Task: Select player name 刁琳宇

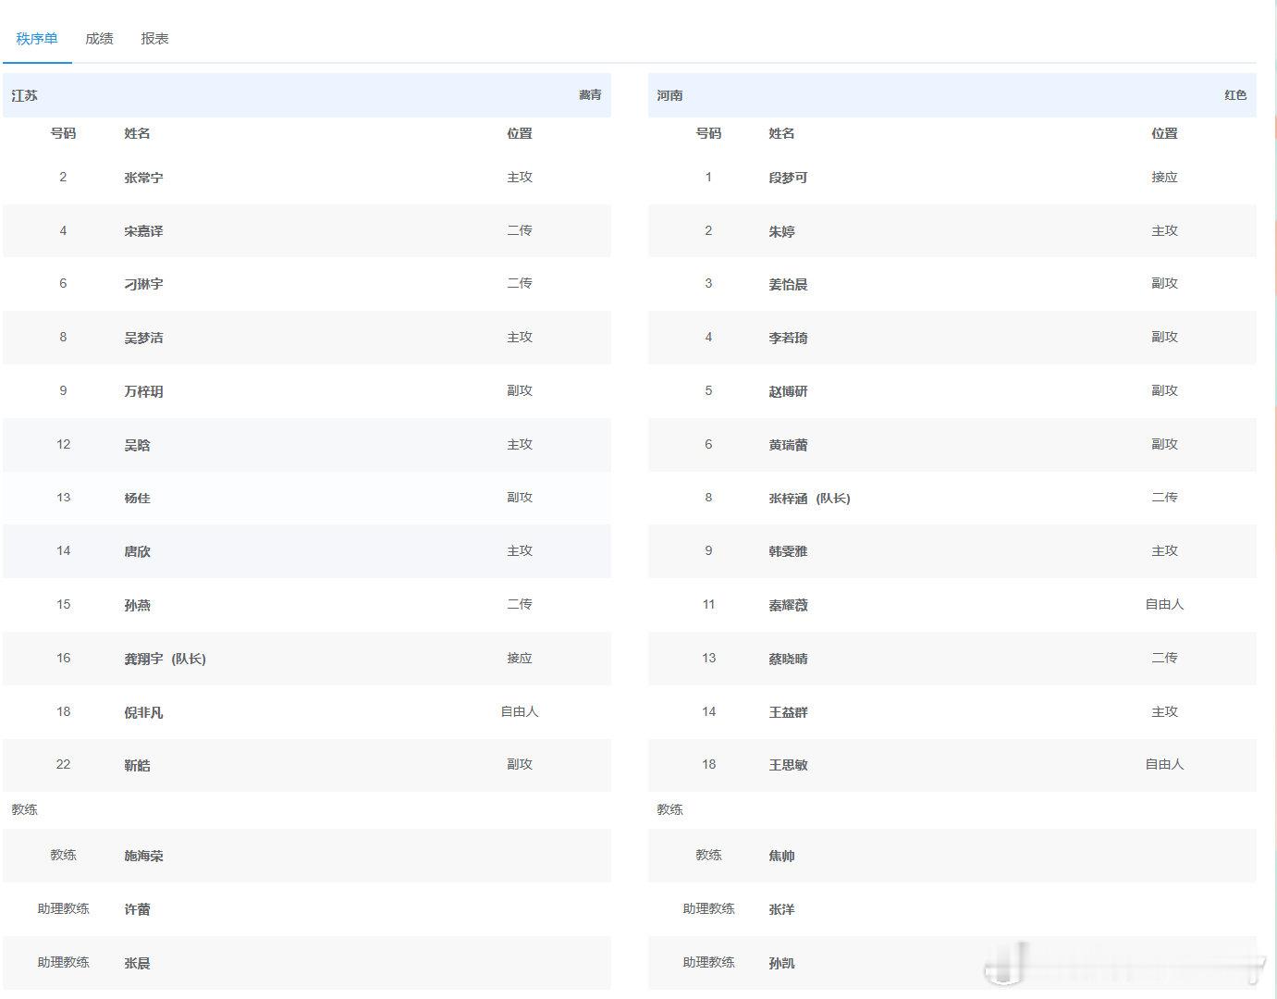Action: pos(143,284)
